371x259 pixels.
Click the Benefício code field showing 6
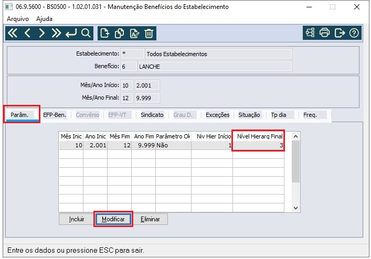[129, 67]
